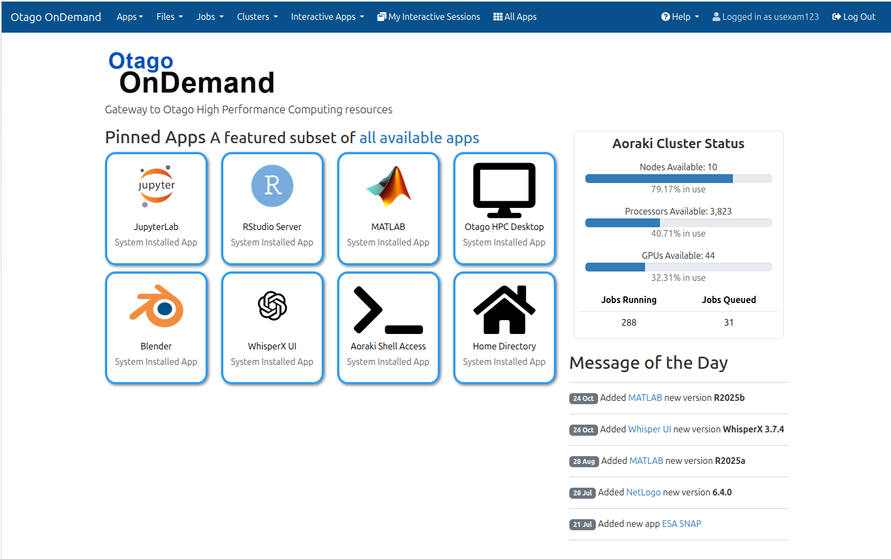Click the Jobs Queued value 31
The image size is (891, 559).
click(x=729, y=322)
